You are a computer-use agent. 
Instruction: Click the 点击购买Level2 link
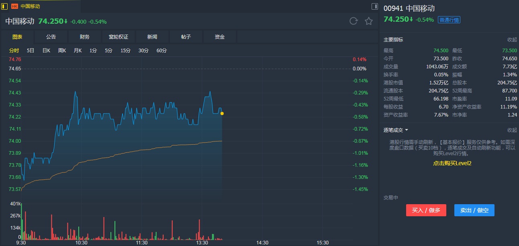click(452, 163)
